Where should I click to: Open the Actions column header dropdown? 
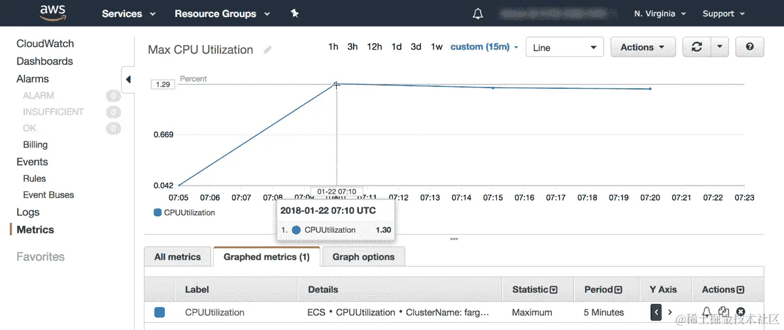[740, 289]
